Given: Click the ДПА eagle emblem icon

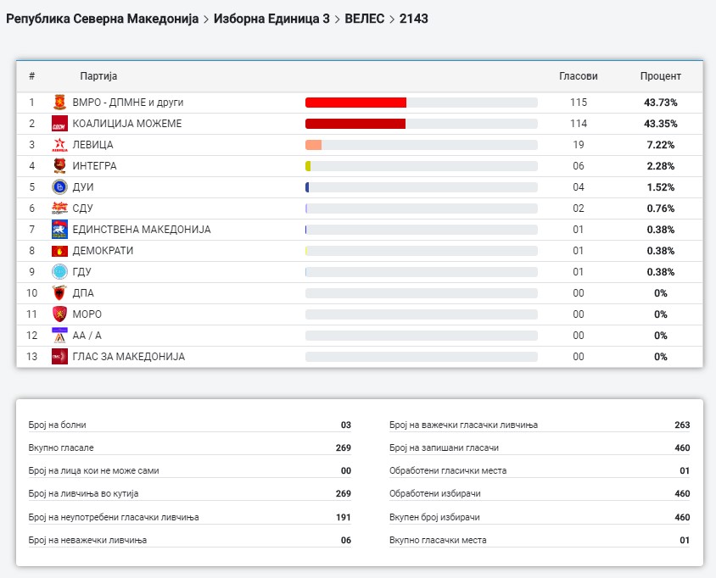Looking at the screenshot, I should (x=59, y=293).
